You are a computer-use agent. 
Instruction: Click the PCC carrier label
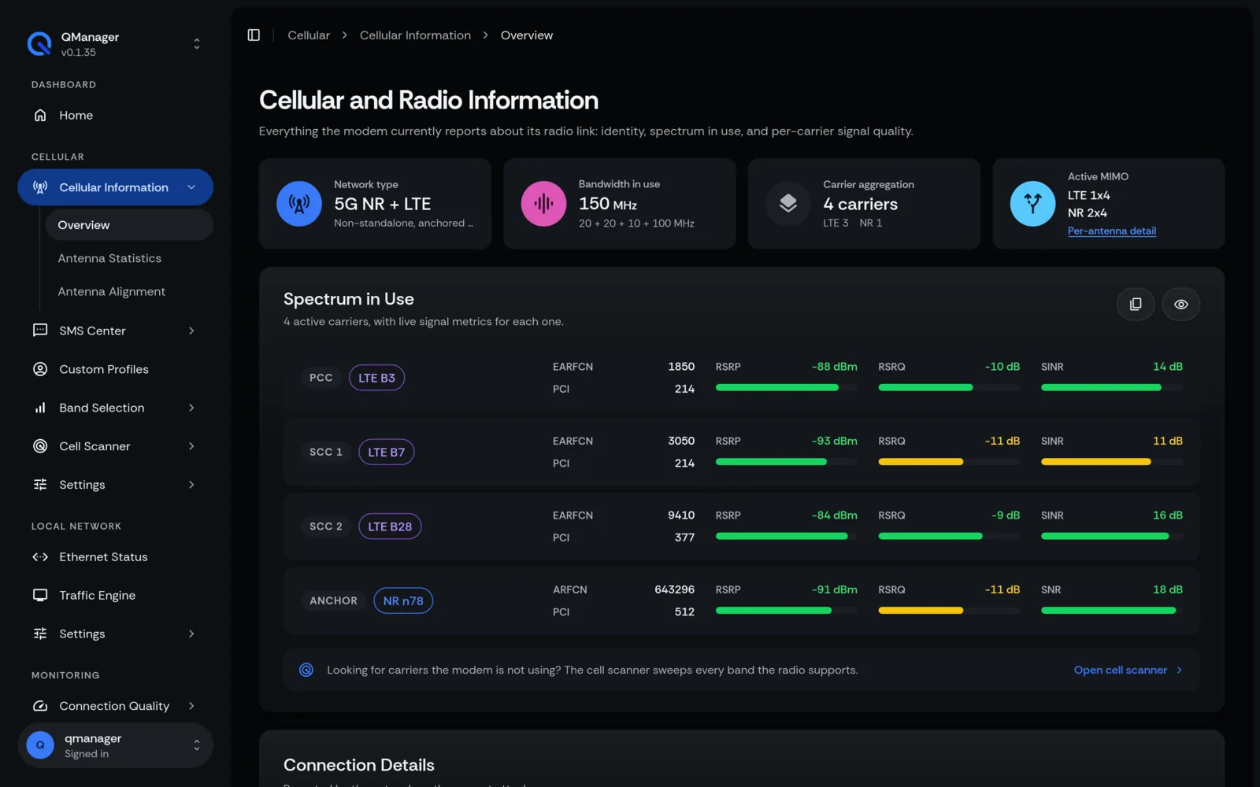pyautogui.click(x=321, y=378)
